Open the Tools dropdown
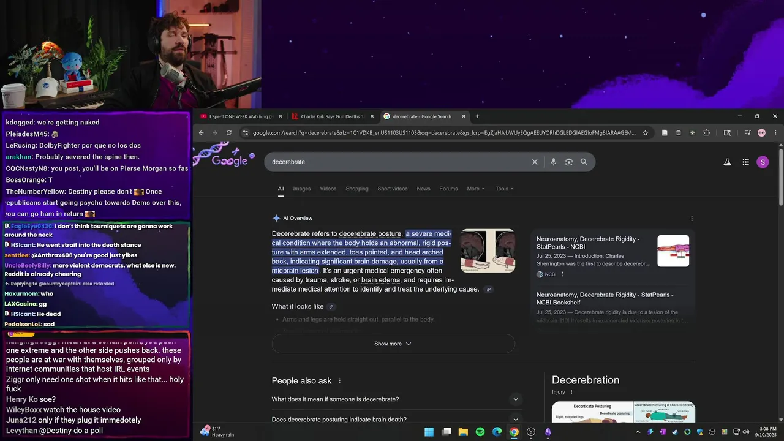This screenshot has height=441, width=784. (x=505, y=189)
